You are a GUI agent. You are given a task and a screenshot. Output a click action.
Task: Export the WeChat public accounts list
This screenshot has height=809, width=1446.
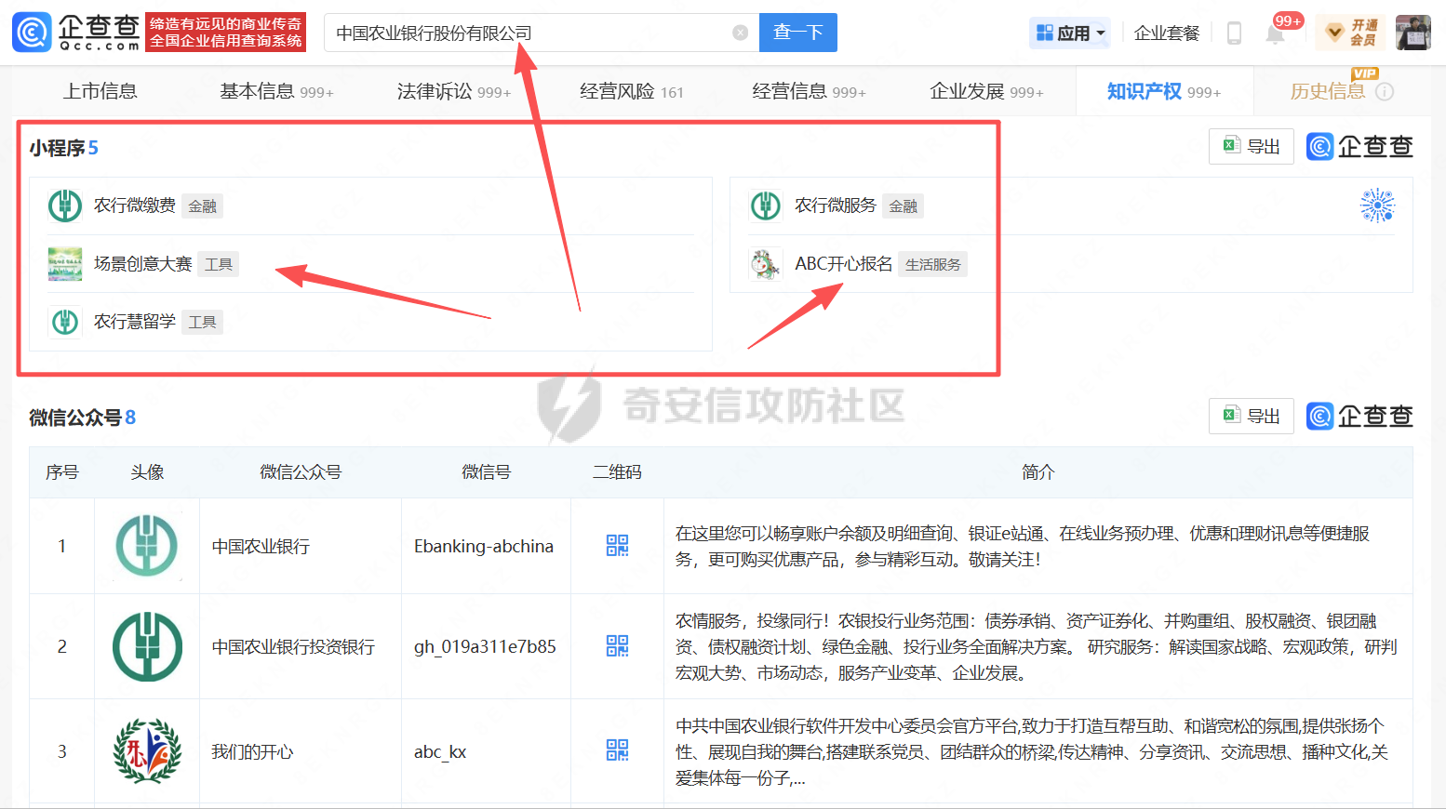(x=1251, y=416)
